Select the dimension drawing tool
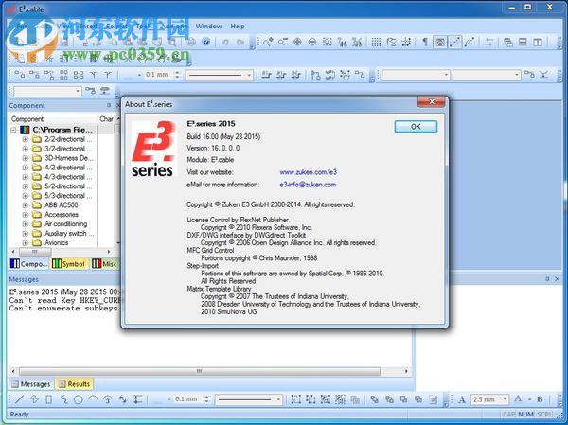 (x=137, y=399)
